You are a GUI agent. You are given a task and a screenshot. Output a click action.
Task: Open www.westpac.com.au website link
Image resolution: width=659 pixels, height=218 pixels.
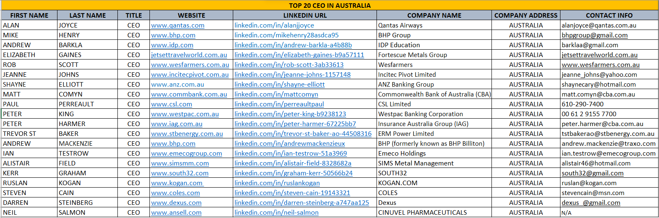185,114
